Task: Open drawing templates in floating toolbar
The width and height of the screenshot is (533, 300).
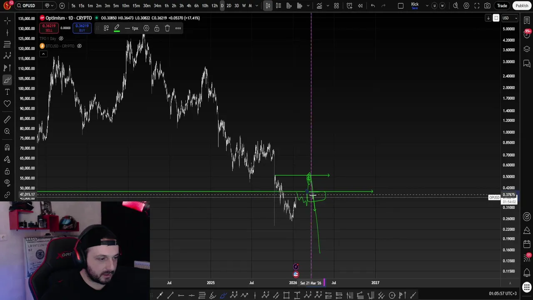Action: point(106,28)
